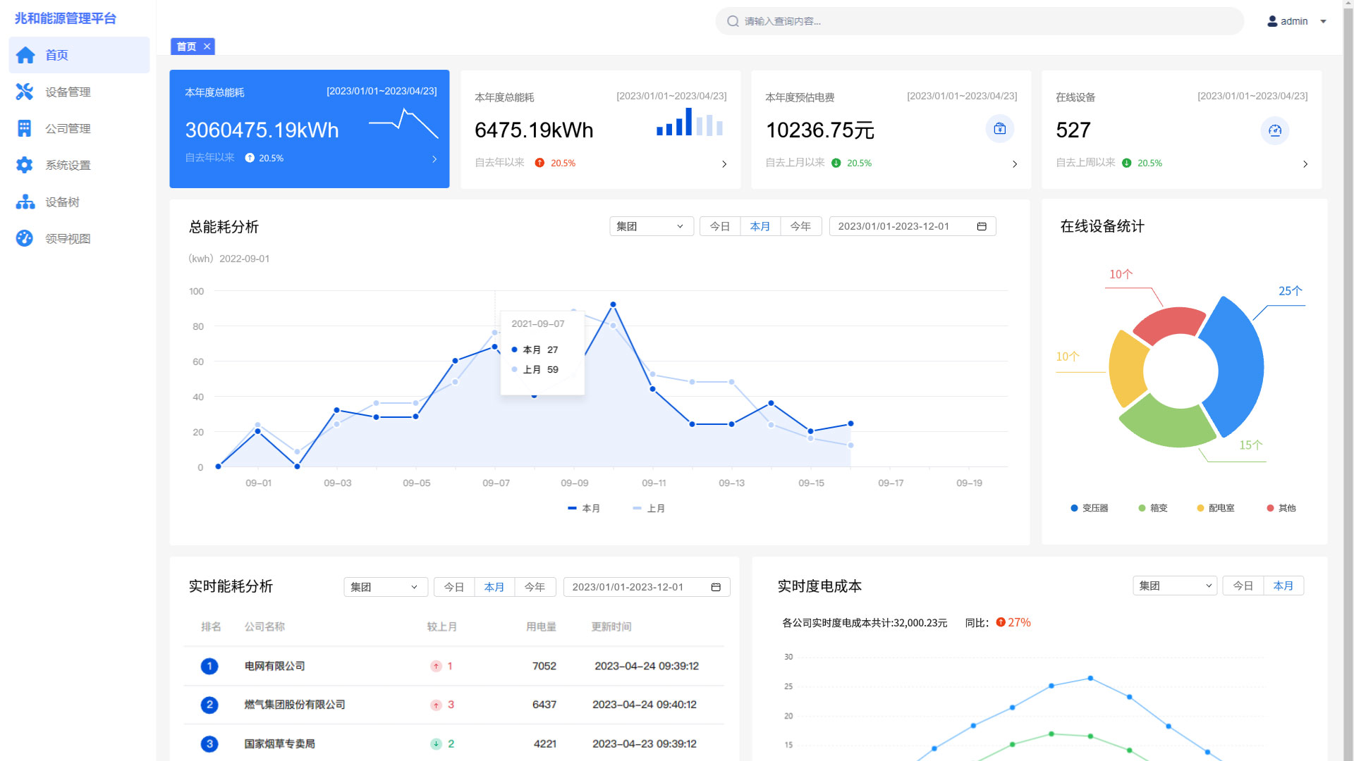
Task: Toggle 配电室 legend item
Action: pos(1216,508)
